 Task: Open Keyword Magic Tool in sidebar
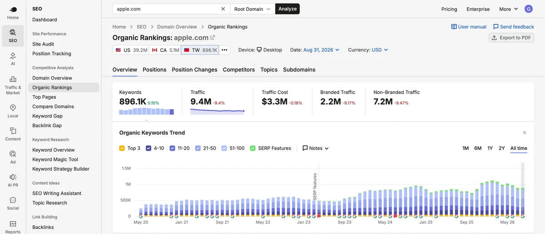click(x=55, y=159)
